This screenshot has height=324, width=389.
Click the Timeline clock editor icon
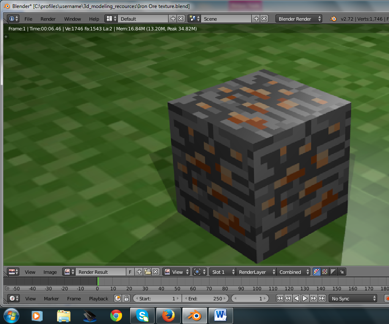[x=12, y=298]
